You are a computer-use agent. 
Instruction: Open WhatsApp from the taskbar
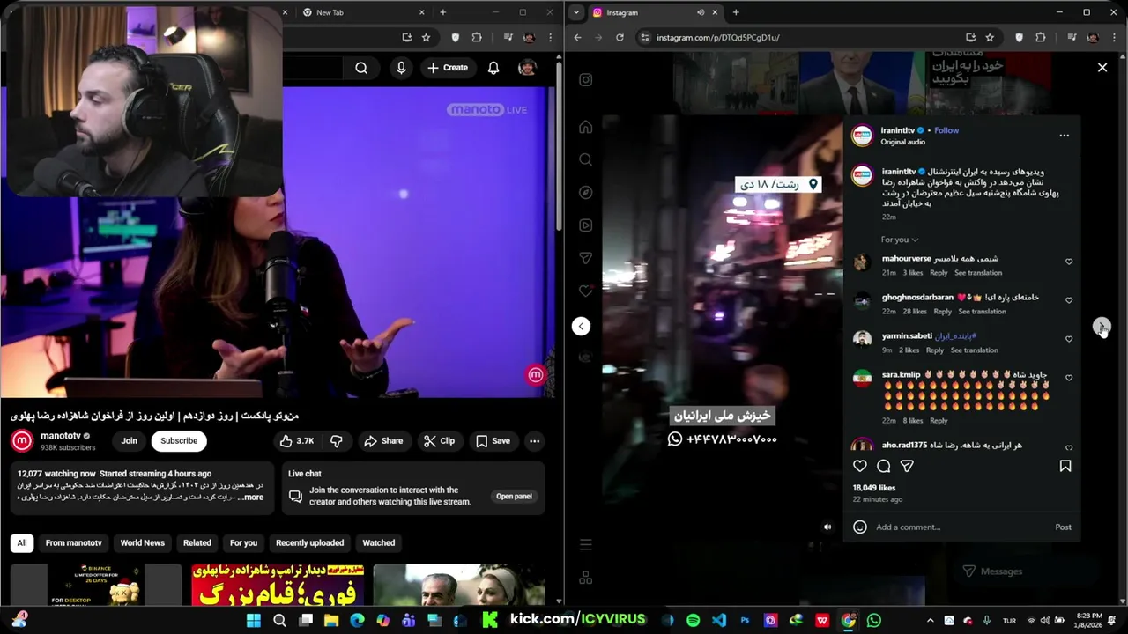pos(873,620)
